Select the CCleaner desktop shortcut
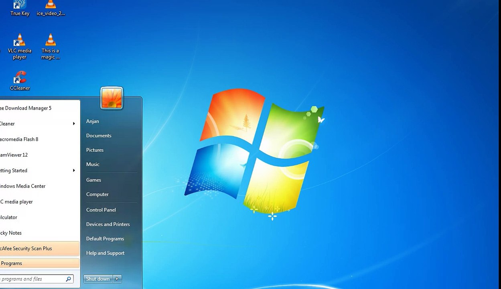The width and height of the screenshot is (501, 289). click(20, 81)
